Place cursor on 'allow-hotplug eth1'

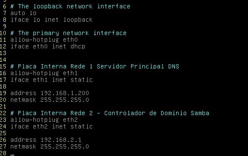44,73
